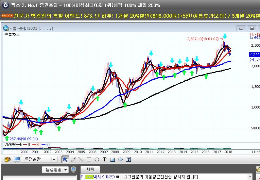
Task: Click the monitor screen icon
Action: 16,159
